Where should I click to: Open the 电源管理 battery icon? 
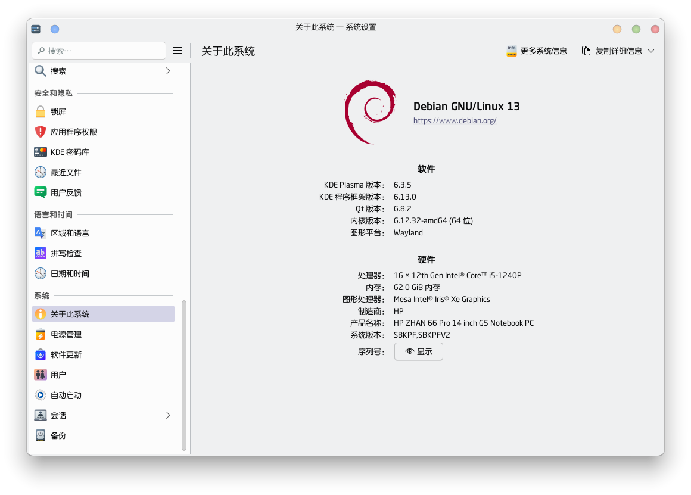[40, 335]
